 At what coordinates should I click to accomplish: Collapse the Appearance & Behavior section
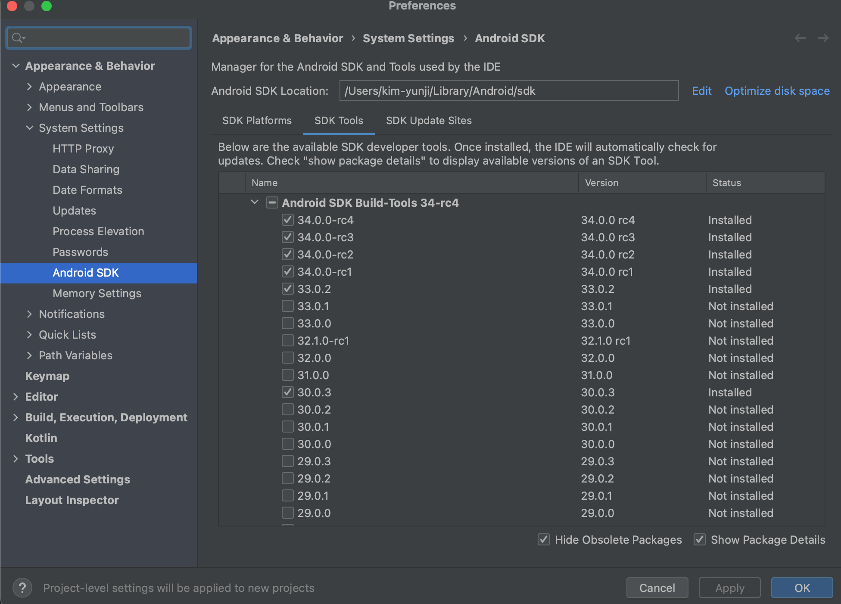[x=16, y=66]
